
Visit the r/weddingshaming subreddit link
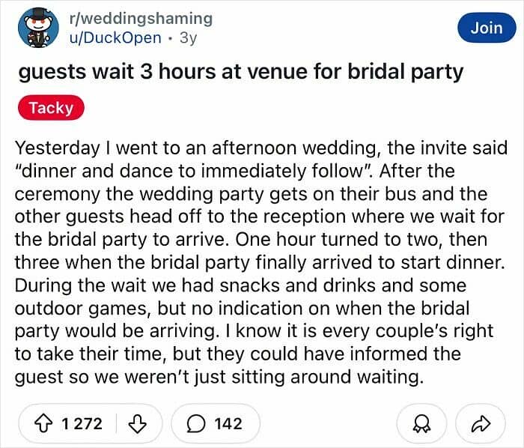pyautogui.click(x=141, y=19)
